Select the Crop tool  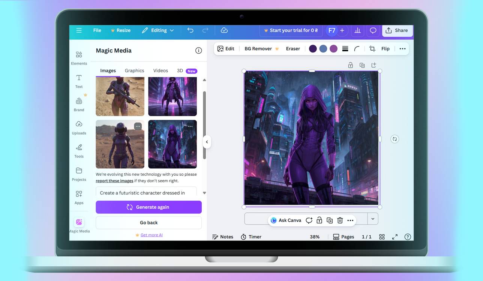[372, 49]
